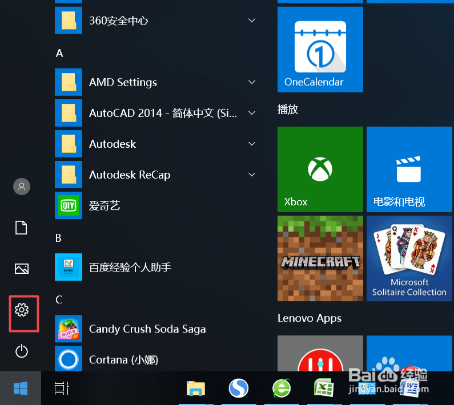
Task: Jump via letter B header
Action: 58,238
